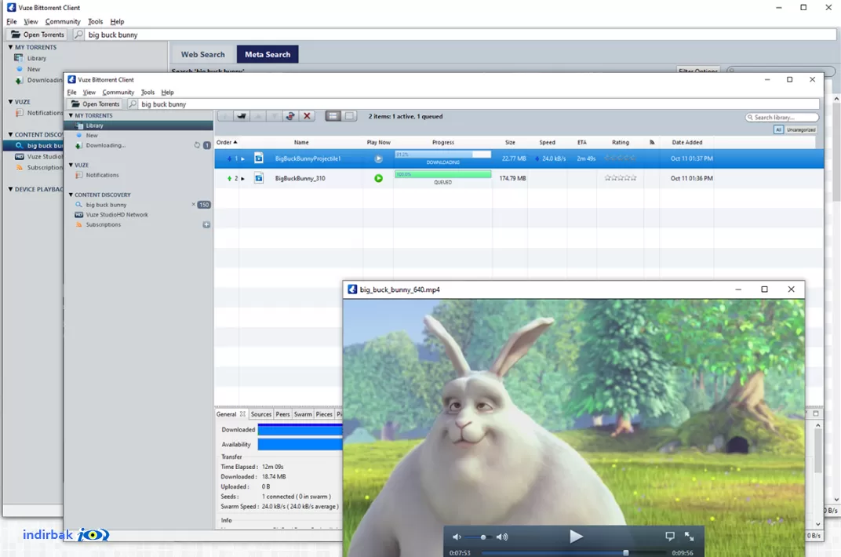The width and height of the screenshot is (841, 557).
Task: Sort by the Name column header
Action: (x=301, y=142)
